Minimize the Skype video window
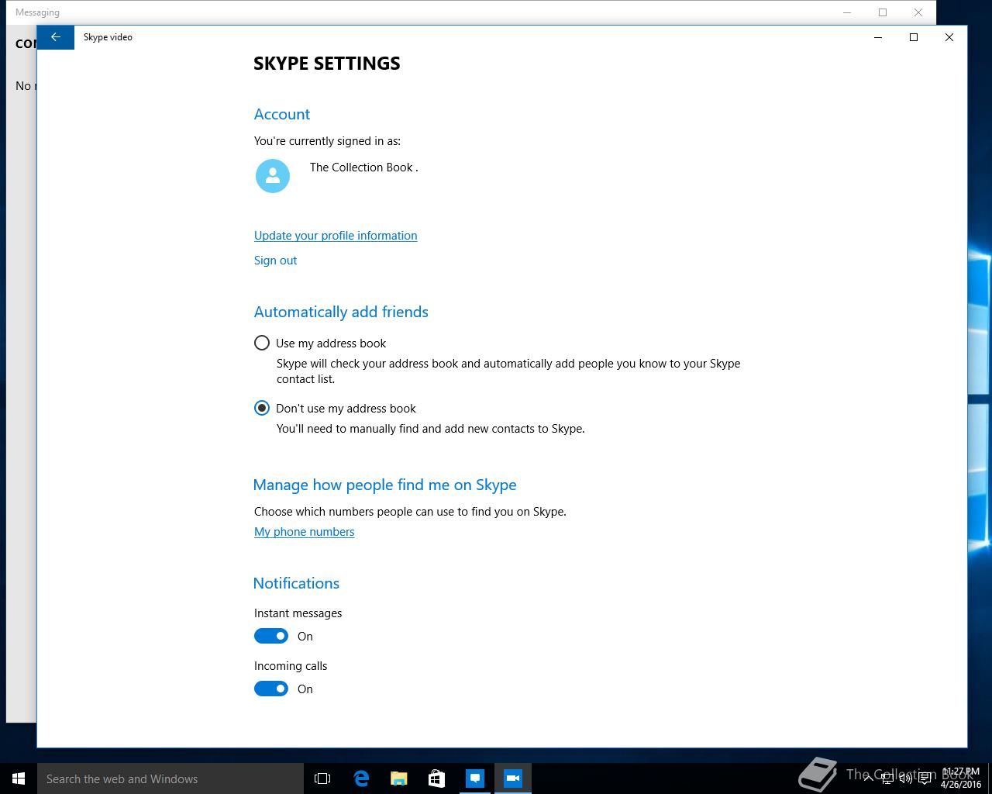This screenshot has width=992, height=794. [878, 37]
